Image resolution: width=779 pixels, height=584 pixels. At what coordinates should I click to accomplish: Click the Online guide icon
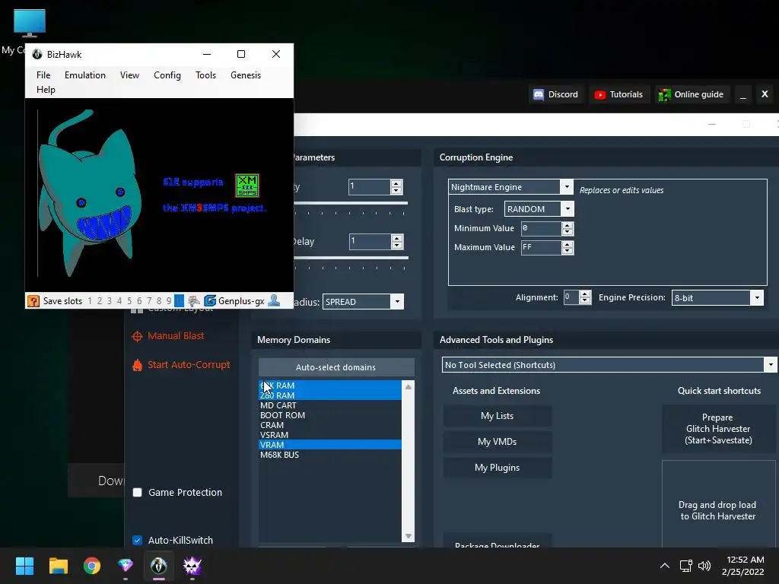[664, 94]
